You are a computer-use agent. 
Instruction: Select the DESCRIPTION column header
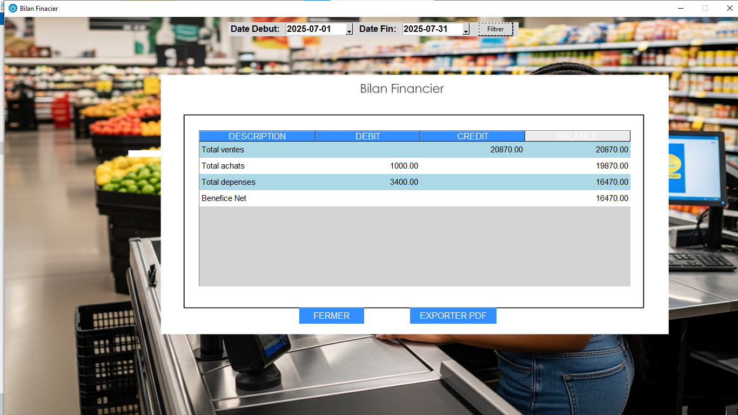pyautogui.click(x=257, y=136)
